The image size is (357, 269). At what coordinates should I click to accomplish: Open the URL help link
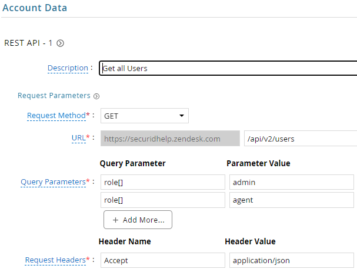[79, 138]
